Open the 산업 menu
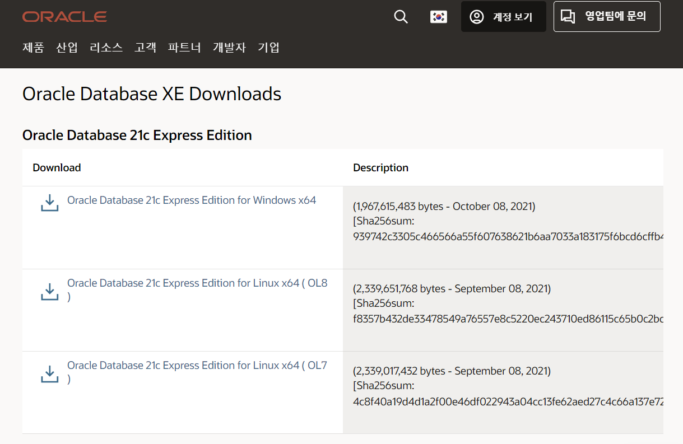 (x=67, y=48)
